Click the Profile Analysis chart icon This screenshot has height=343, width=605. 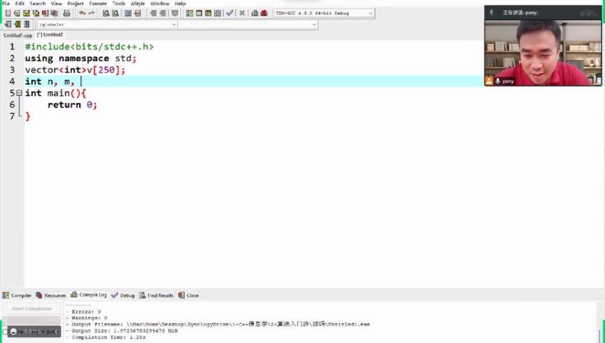254,14
